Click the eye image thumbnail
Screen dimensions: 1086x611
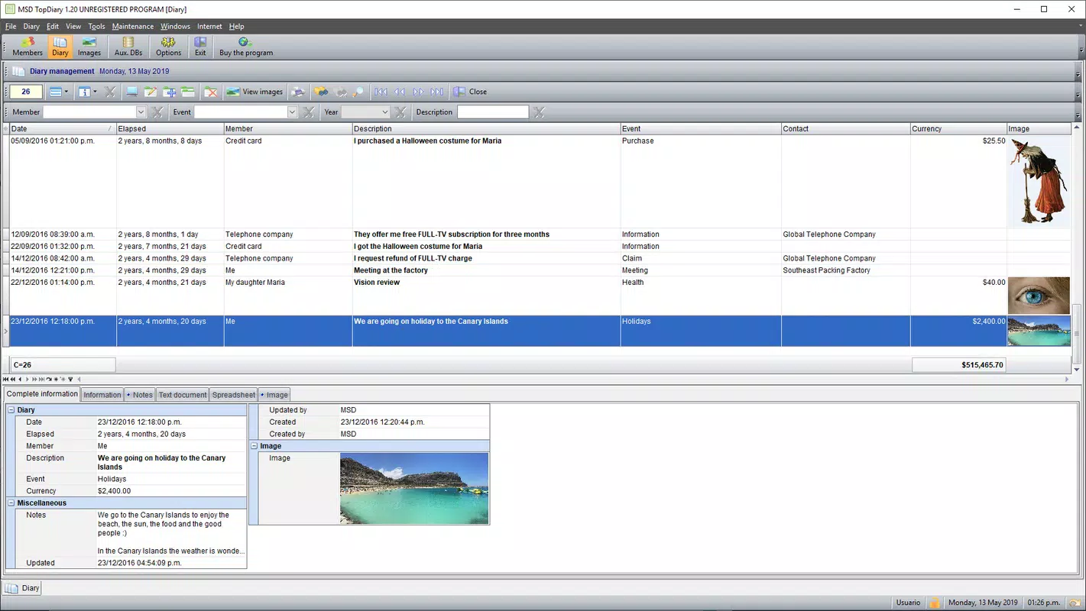1039,296
